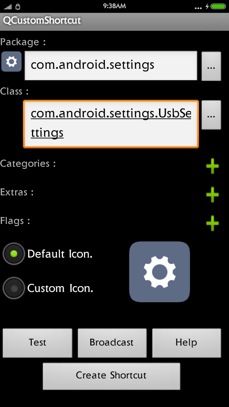
Task: Add an extra using the green plus icon
Action: [213, 195]
